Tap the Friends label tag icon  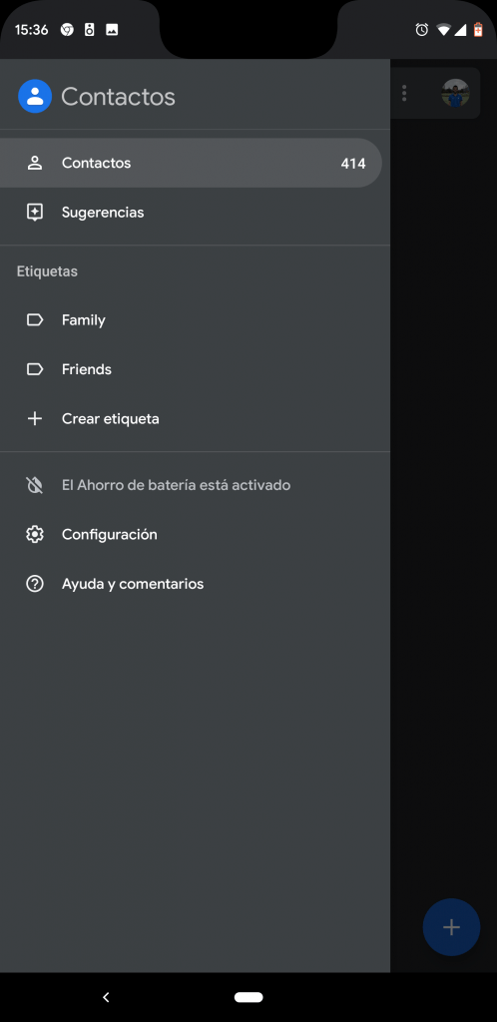tap(35, 369)
